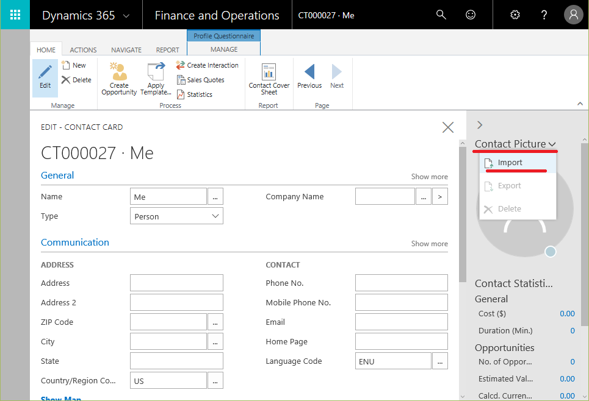Click Show more in Communication section

[x=429, y=244]
